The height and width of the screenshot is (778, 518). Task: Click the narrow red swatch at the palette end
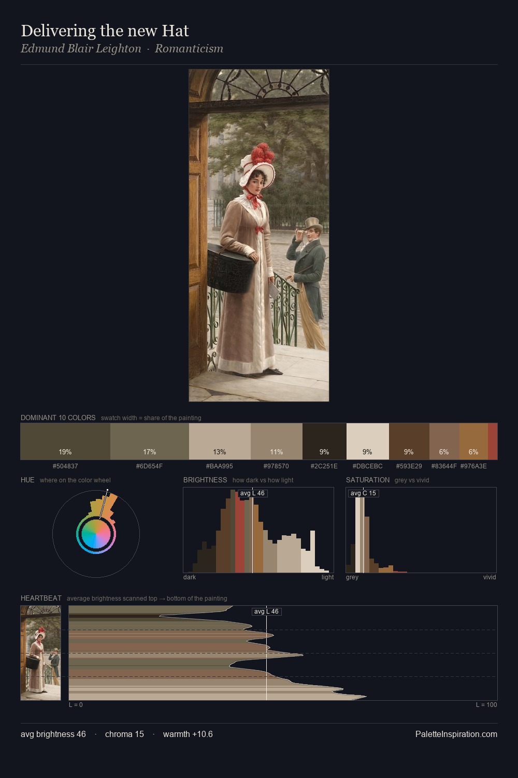pos(493,441)
